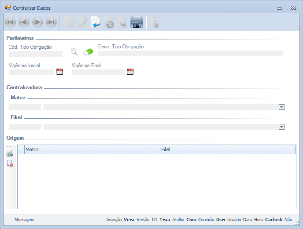This screenshot has height=229, width=303.
Task: Click the 'Atalho' status bar text
Action: [x=178, y=219]
